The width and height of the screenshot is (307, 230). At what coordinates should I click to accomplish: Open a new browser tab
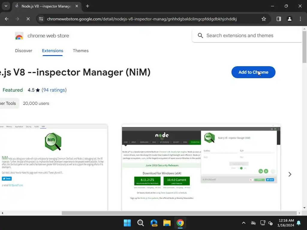pyautogui.click(x=88, y=6)
